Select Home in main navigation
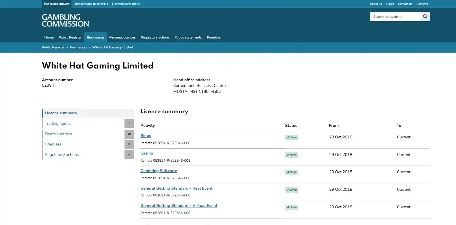Screen dimensions: 456x225 (49, 37)
